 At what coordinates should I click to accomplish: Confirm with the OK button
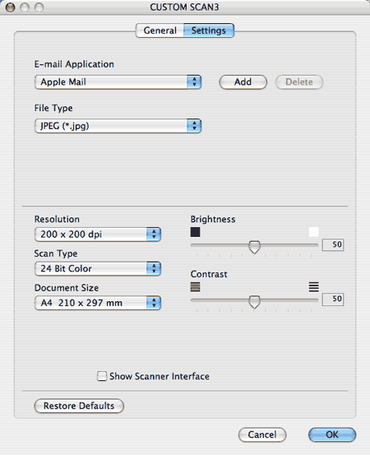pos(332,434)
